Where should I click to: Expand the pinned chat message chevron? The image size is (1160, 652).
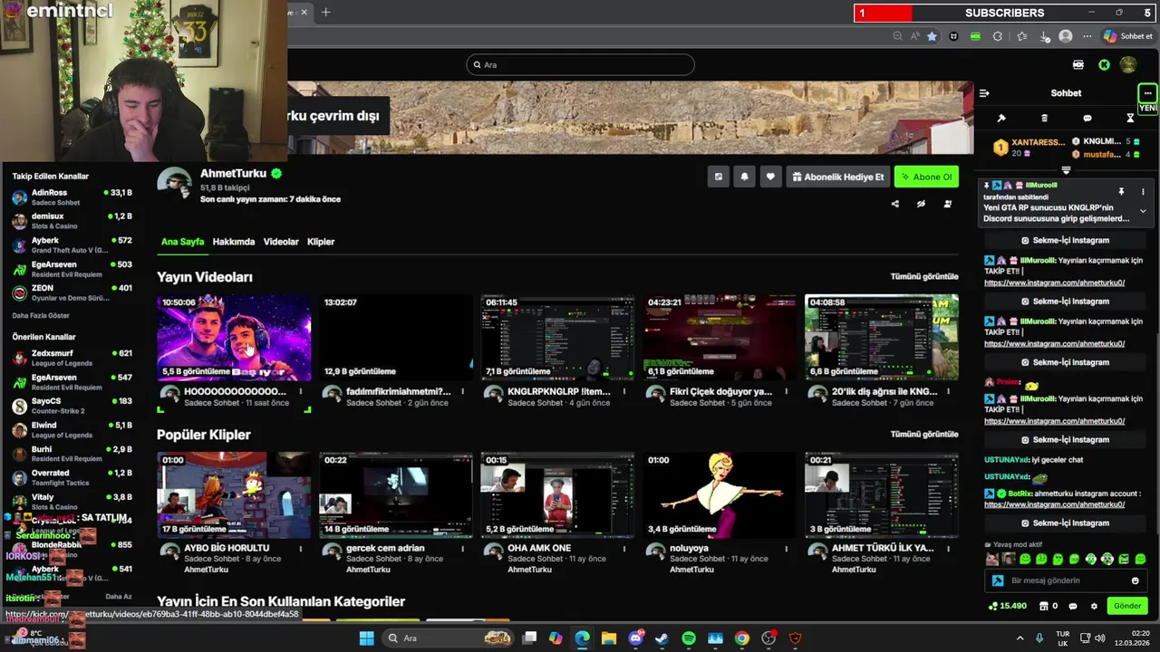[x=1143, y=211]
